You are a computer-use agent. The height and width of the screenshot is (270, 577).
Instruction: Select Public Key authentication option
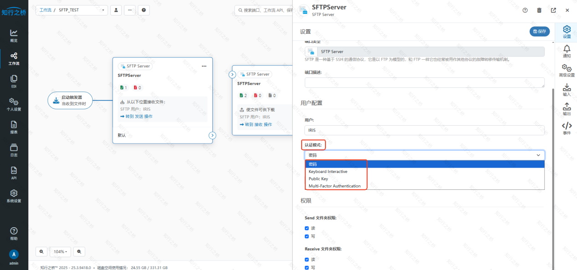tap(318, 179)
